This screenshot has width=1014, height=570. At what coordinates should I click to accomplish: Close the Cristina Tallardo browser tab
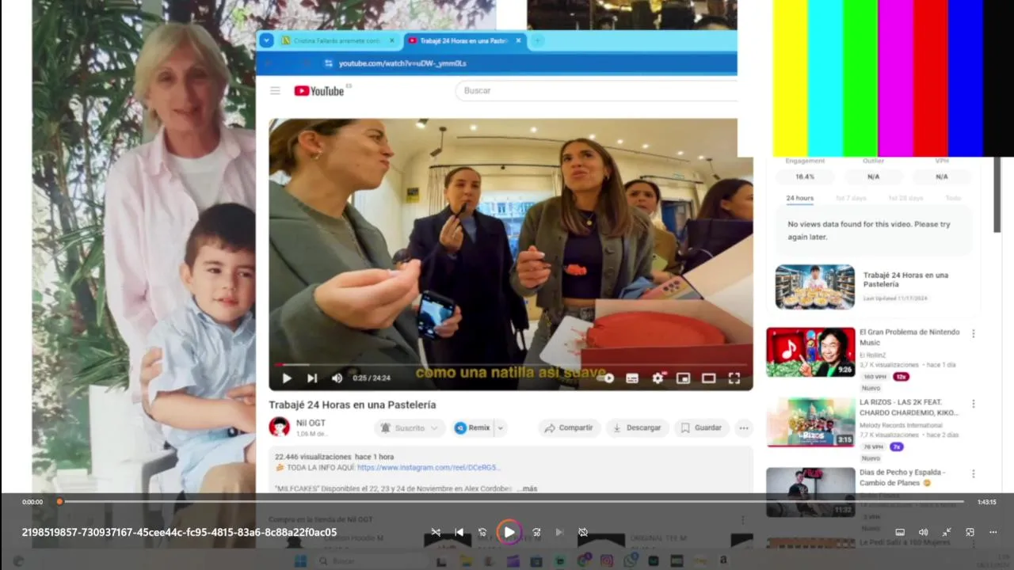[391, 40]
